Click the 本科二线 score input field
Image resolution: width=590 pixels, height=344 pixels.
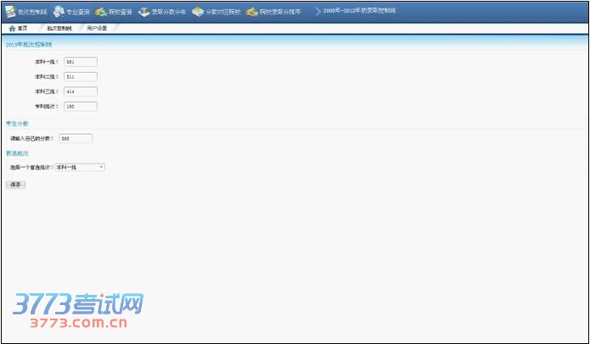click(80, 76)
